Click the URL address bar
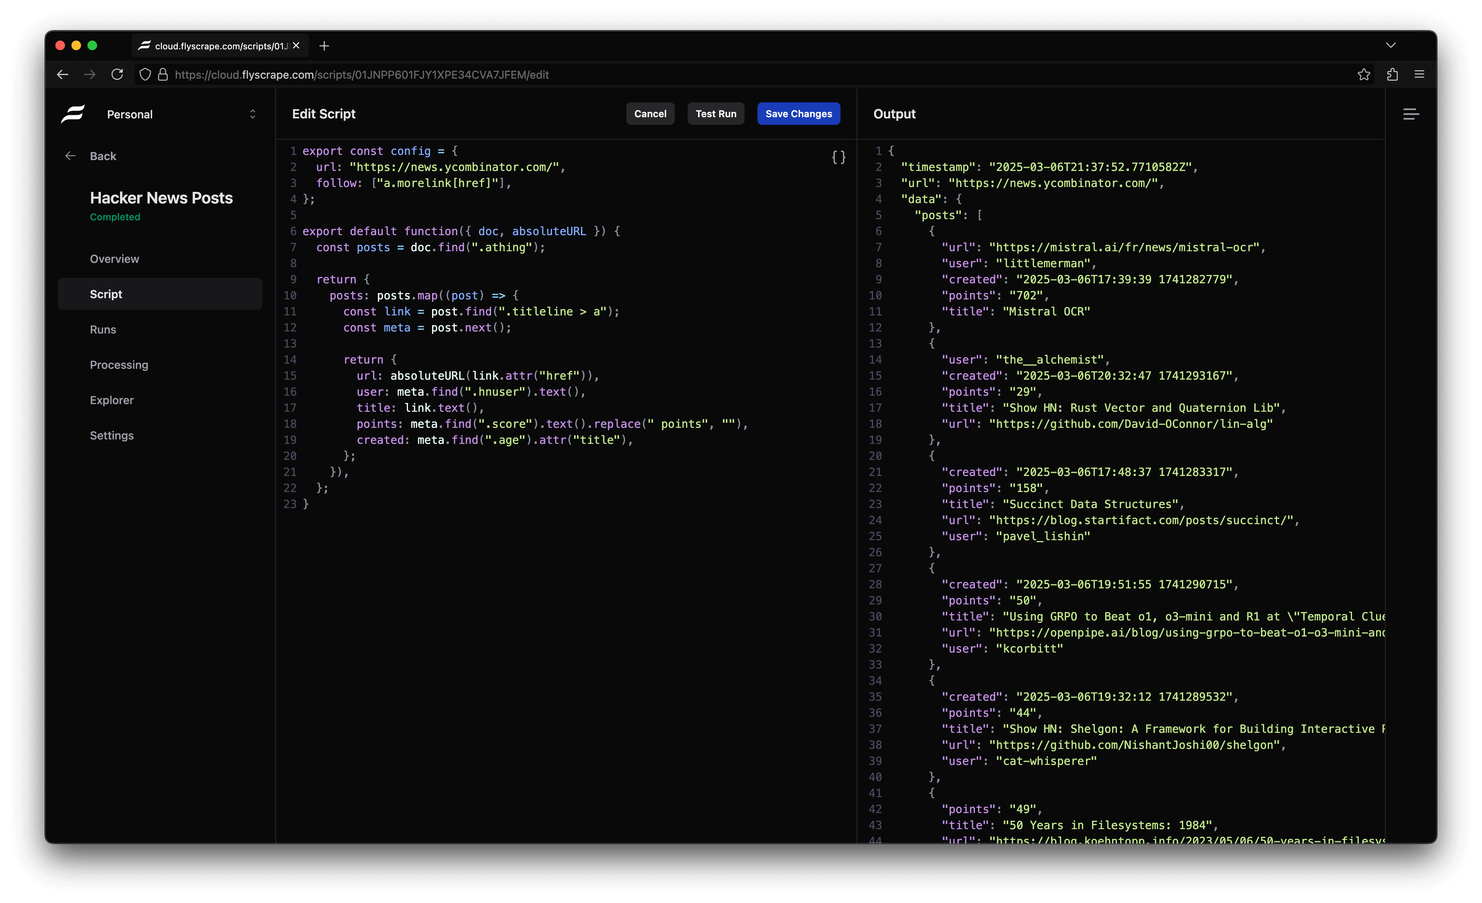This screenshot has width=1482, height=903. [722, 75]
